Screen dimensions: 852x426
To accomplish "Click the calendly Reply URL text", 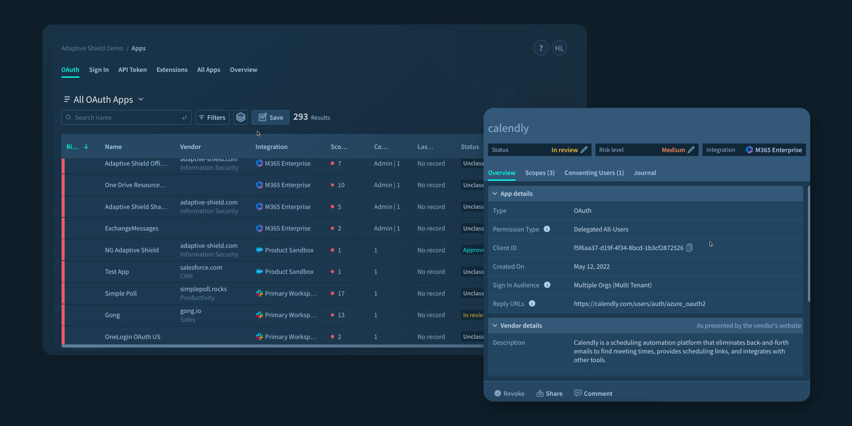I will [639, 303].
